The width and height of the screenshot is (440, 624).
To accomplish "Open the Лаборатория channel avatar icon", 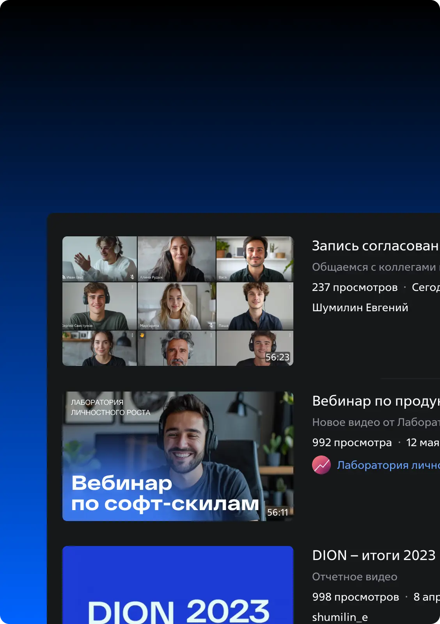I will coord(321,465).
